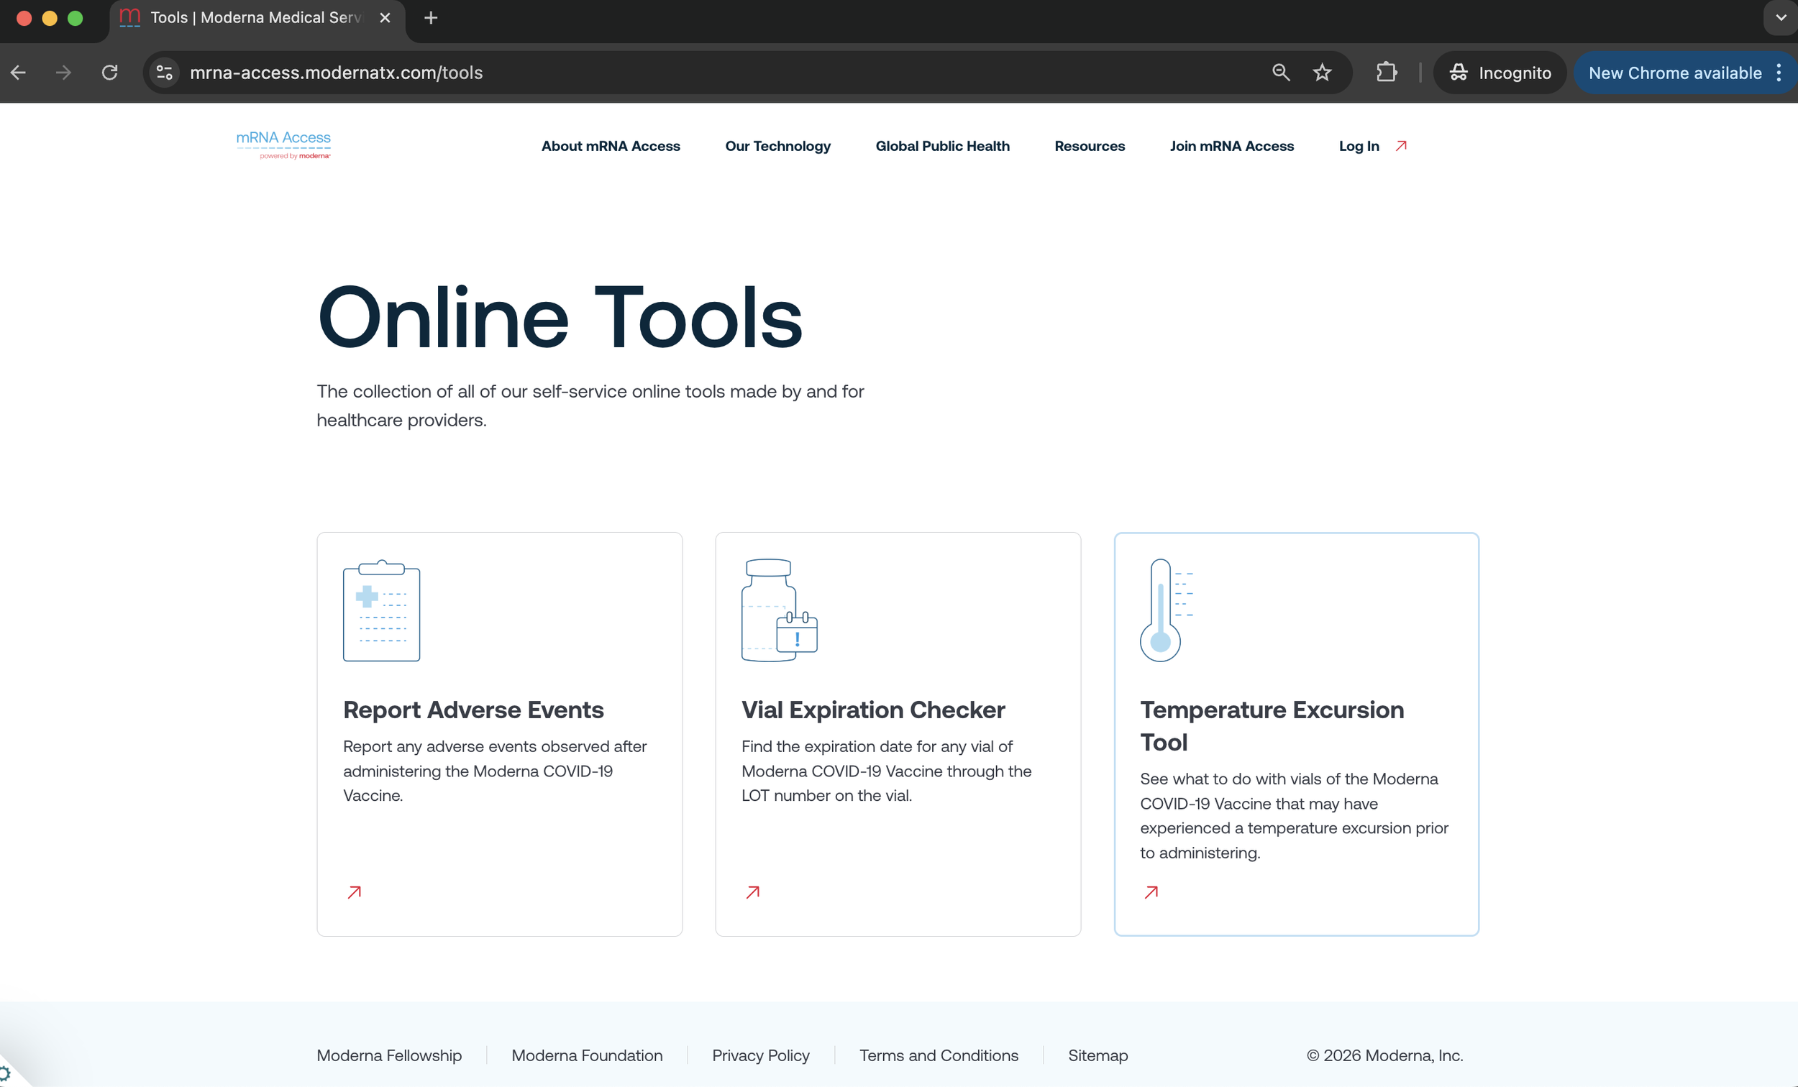
Task: Open the Resources menu
Action: (x=1090, y=146)
